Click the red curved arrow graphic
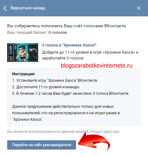148x157 pixels. [x=94, y=142]
